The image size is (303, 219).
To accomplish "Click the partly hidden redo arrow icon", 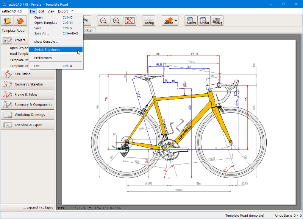I will pyautogui.click(x=87, y=21).
